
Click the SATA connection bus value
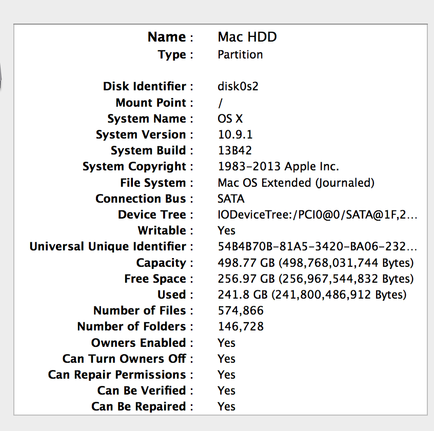click(231, 199)
